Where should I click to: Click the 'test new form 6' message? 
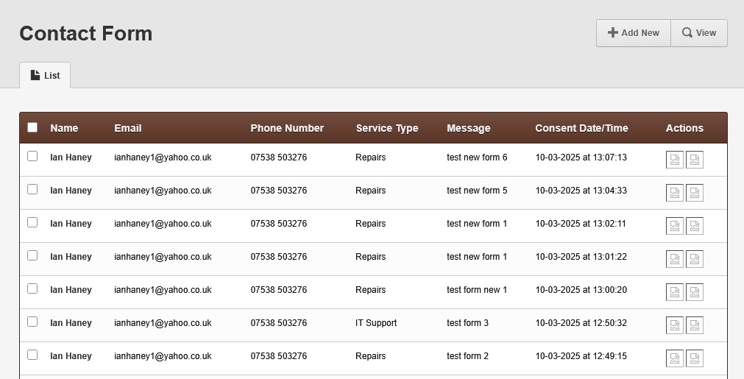point(477,157)
